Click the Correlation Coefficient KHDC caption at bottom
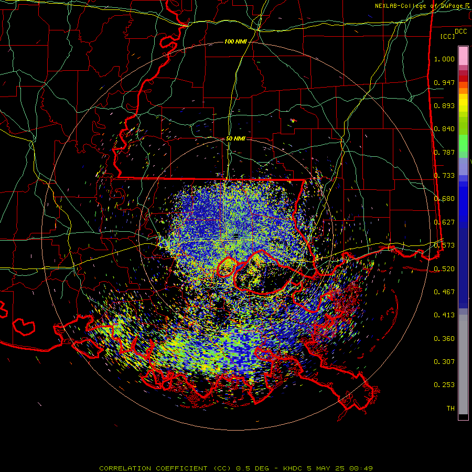Image resolution: width=472 pixels, height=472 pixels. (x=236, y=468)
